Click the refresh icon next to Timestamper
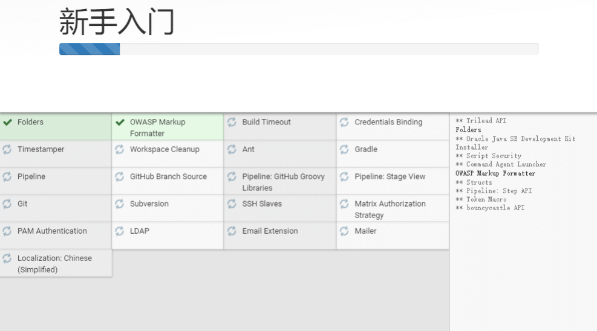The width and height of the screenshot is (597, 331). coord(7,149)
